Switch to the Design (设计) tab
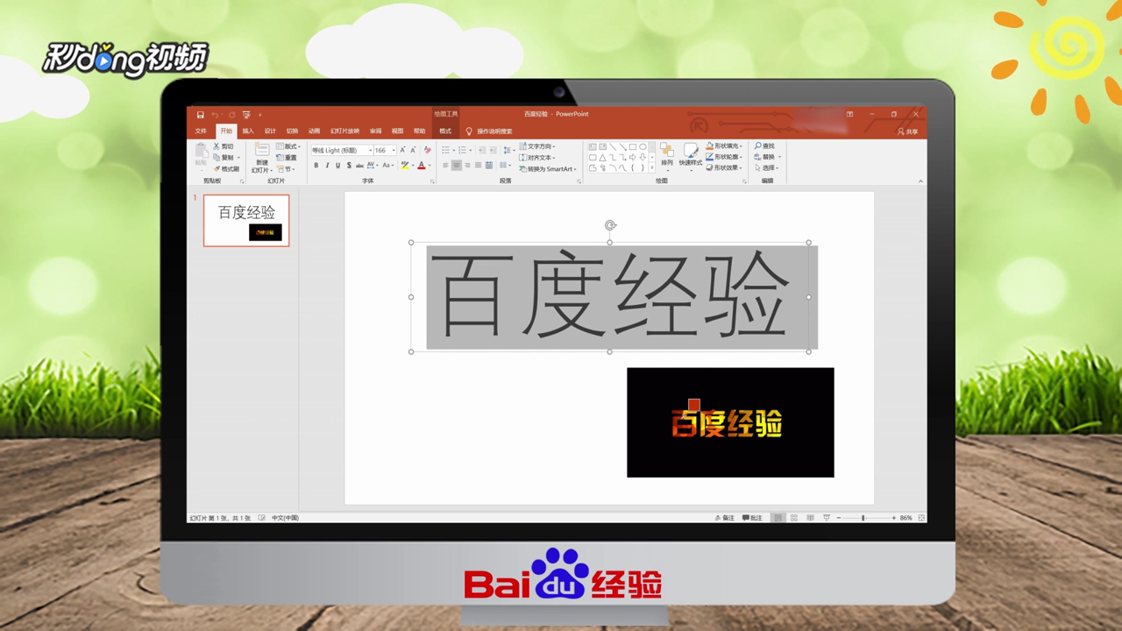 (x=270, y=131)
